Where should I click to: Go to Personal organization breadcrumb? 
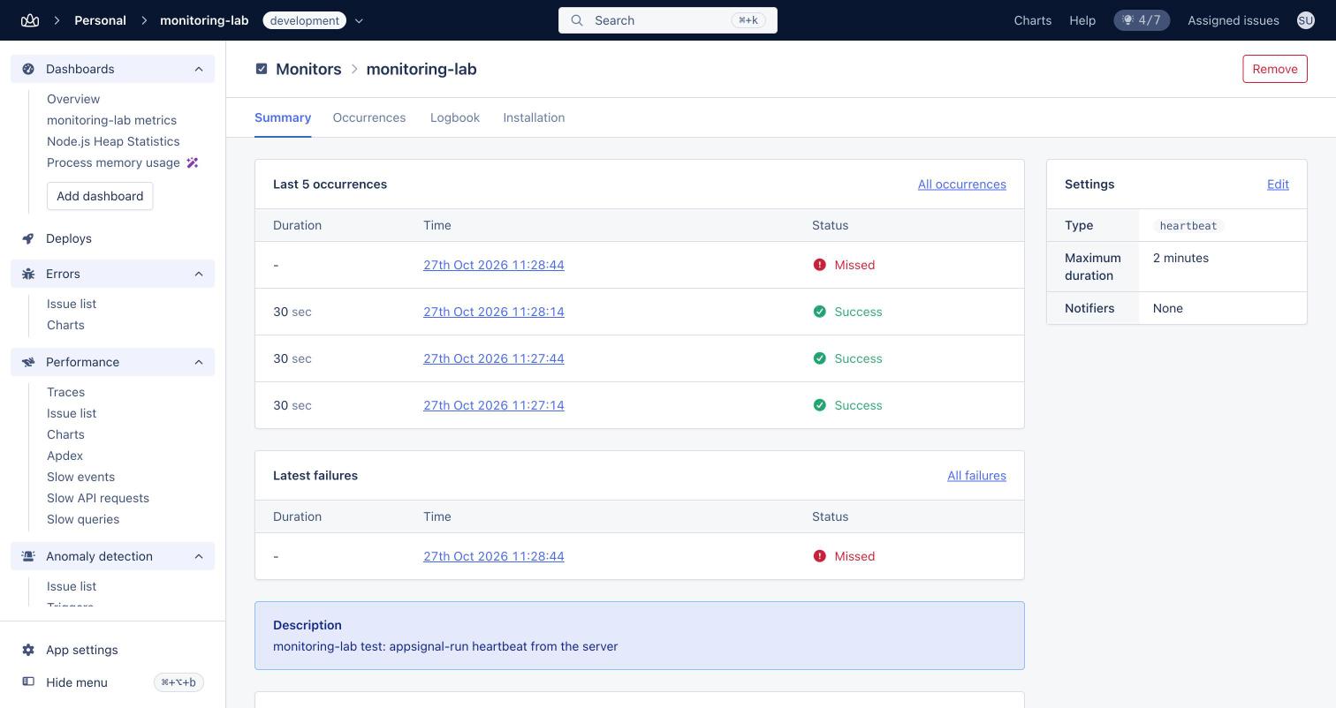100,20
